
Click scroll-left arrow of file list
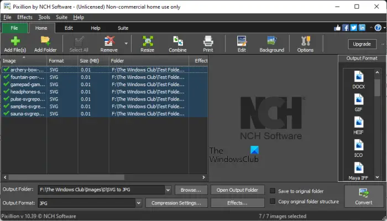5,177
